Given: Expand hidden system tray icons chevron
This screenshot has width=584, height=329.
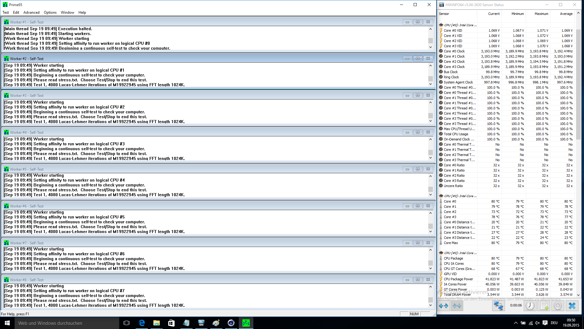Looking at the screenshot, I should tap(516, 323).
